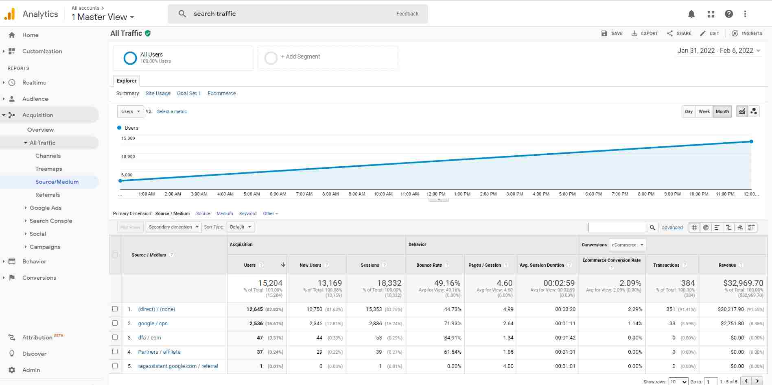
Task: Change Show rows count dropdown
Action: pyautogui.click(x=678, y=381)
